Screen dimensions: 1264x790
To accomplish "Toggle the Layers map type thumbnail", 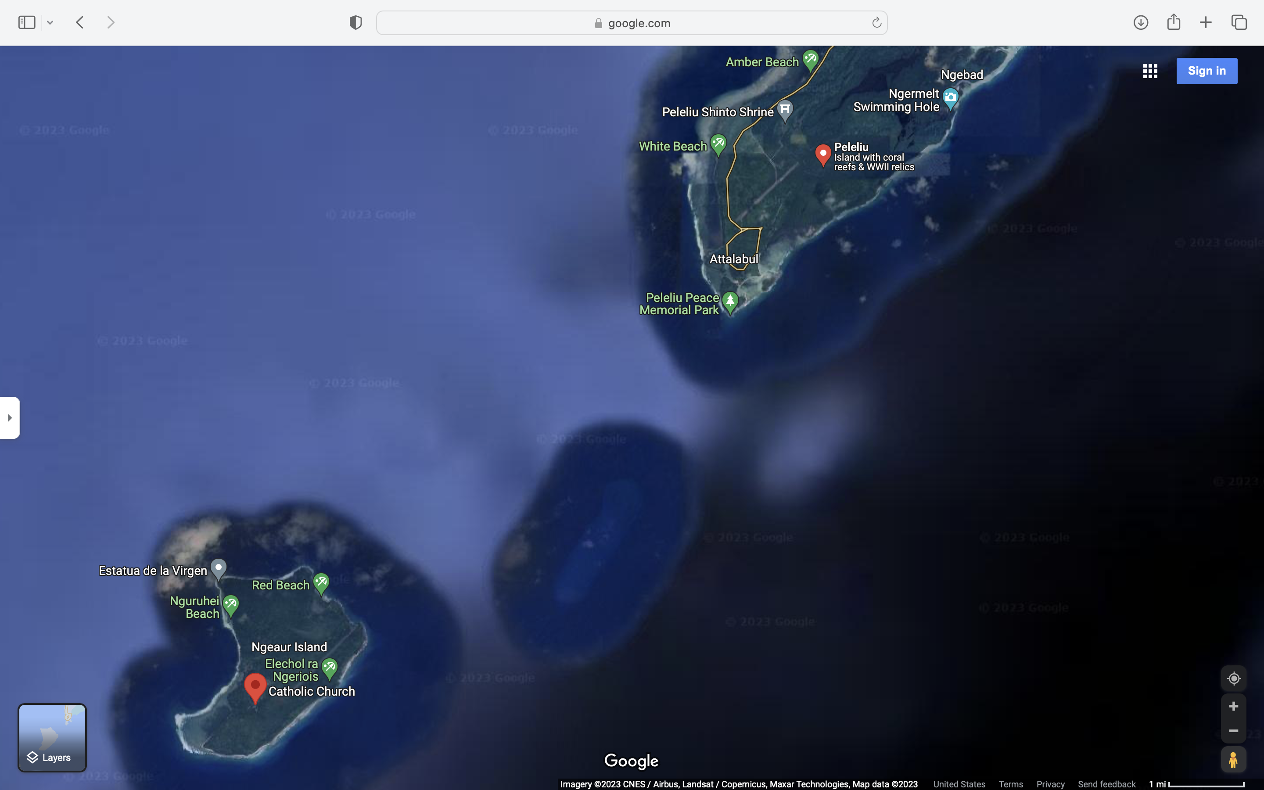I will coord(52,737).
